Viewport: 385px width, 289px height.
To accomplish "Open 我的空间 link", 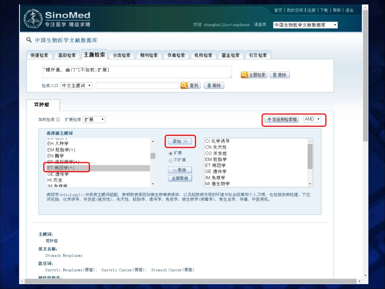I will (x=295, y=10).
